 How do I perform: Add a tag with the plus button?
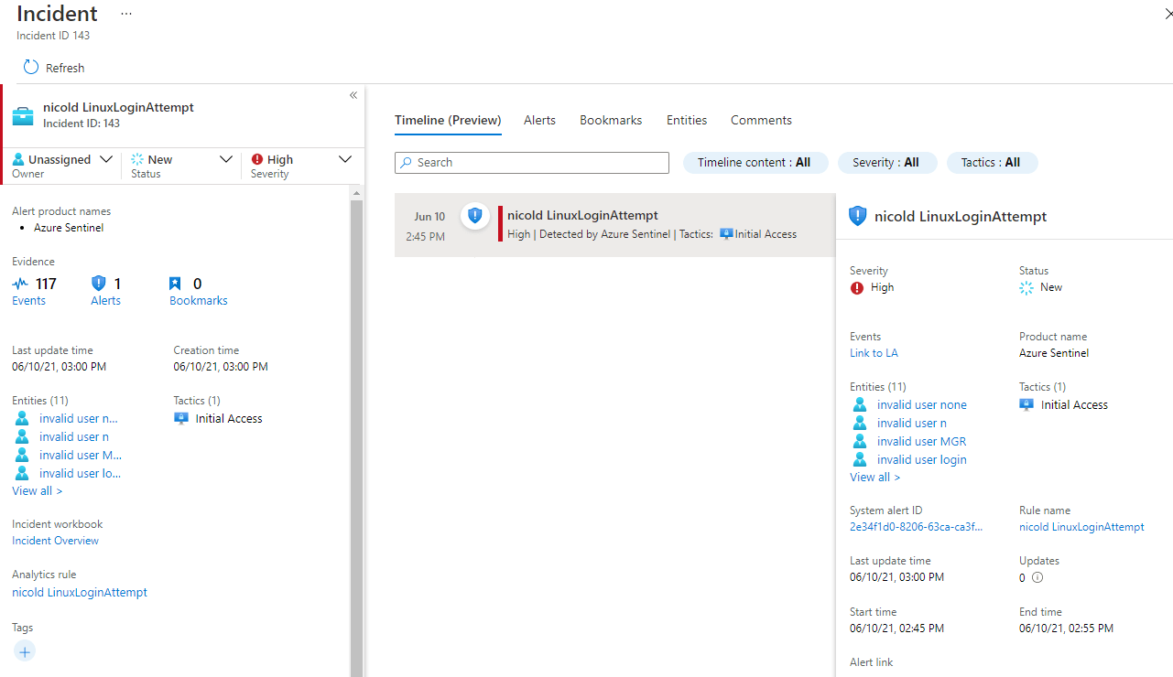point(25,651)
